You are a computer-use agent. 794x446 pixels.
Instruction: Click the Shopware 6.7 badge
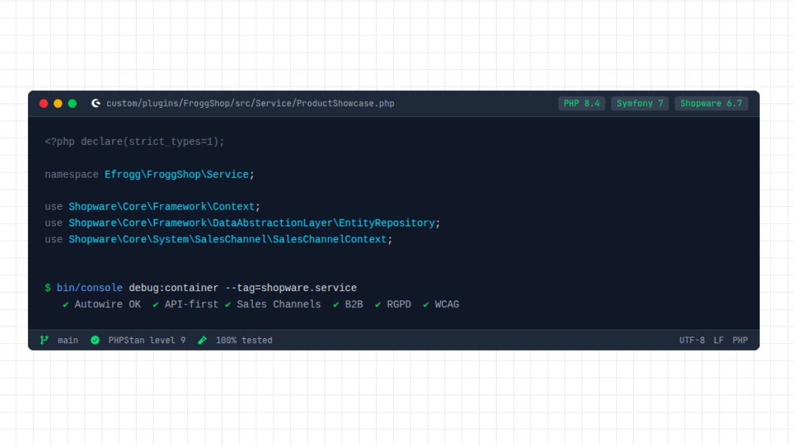[x=711, y=103]
